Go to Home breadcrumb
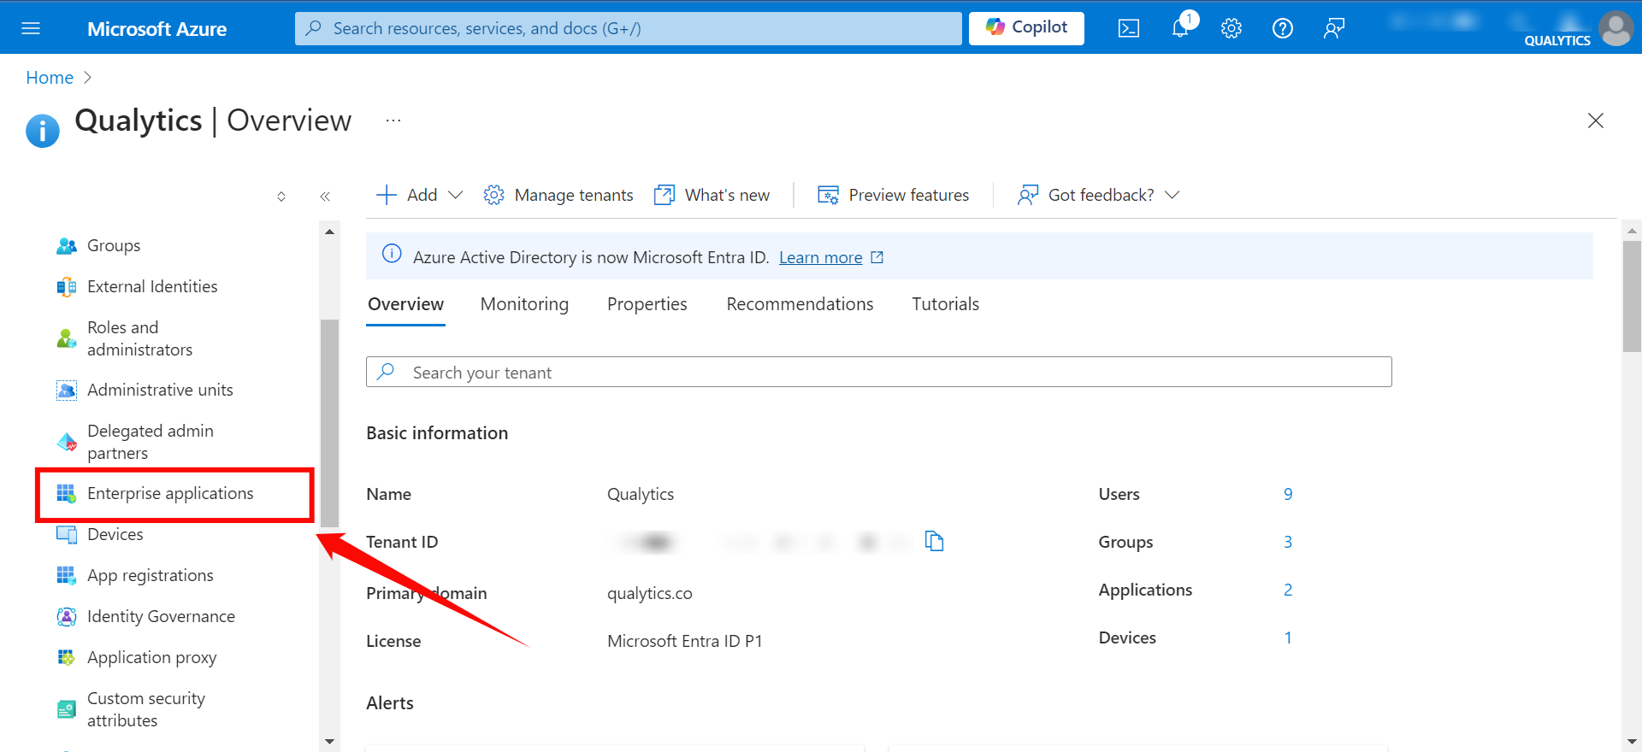The width and height of the screenshot is (1642, 752). click(x=50, y=78)
